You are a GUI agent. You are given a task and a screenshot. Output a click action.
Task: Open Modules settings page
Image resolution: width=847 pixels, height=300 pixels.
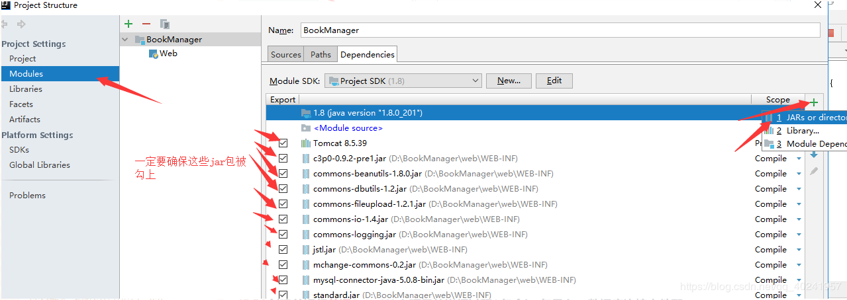(x=26, y=73)
